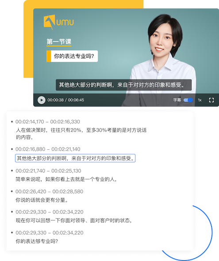Select the last transcript line 你的表达够专业吗?
Screen dimensions: 219x261
coord(37,241)
